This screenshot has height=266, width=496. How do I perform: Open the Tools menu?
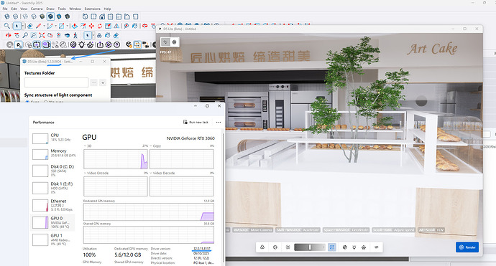tap(62, 9)
